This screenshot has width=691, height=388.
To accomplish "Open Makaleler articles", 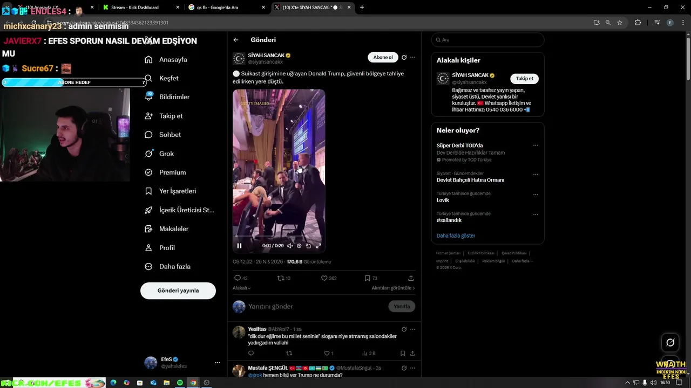I will click(166, 229).
